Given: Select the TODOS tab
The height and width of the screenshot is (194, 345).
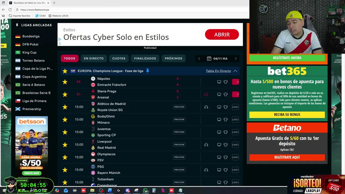Looking at the screenshot, I should (70, 58).
